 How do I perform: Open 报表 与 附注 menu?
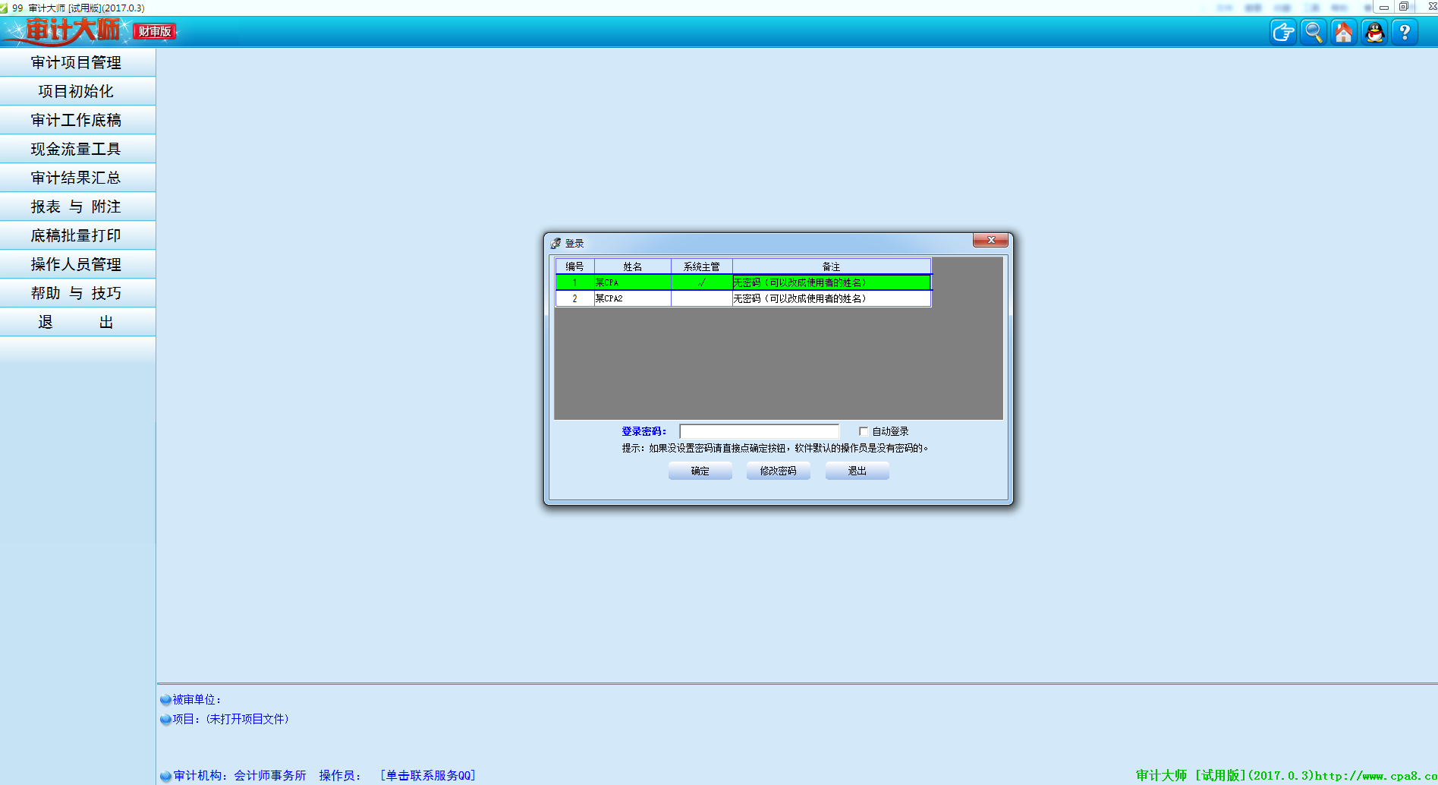[77, 206]
